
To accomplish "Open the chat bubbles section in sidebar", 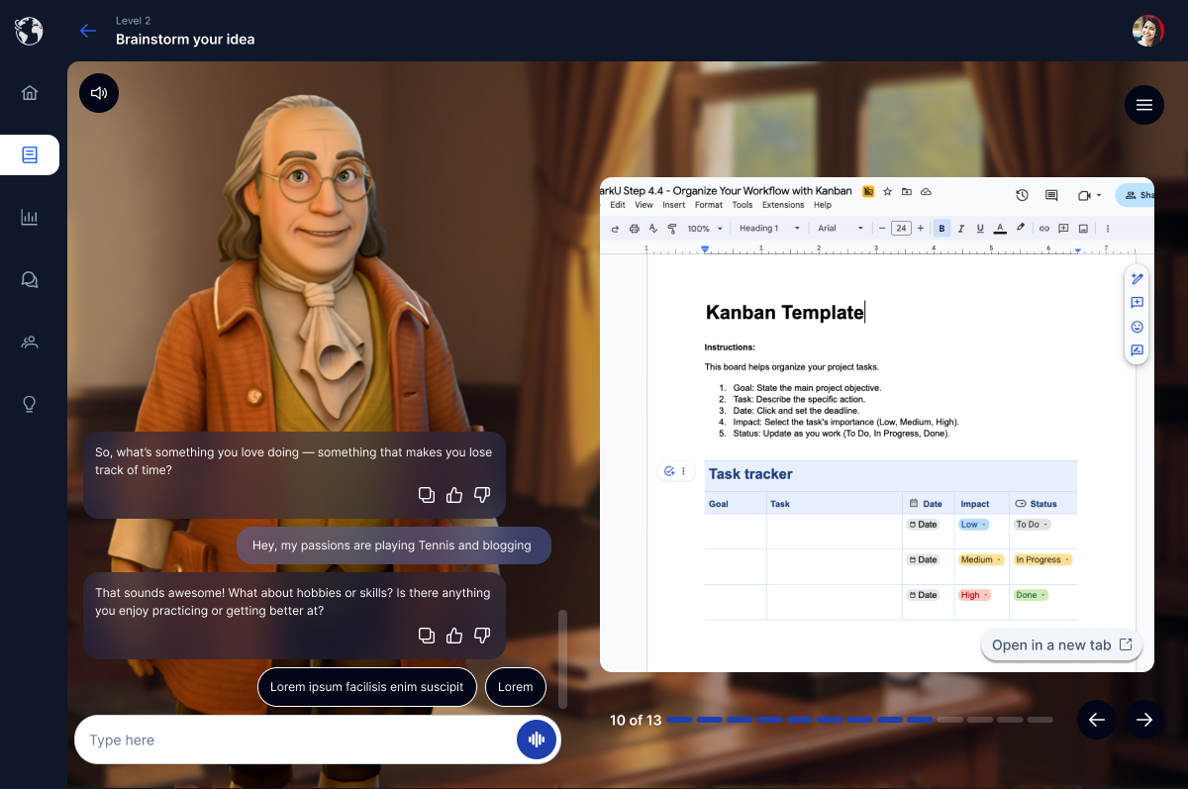I will 30,279.
